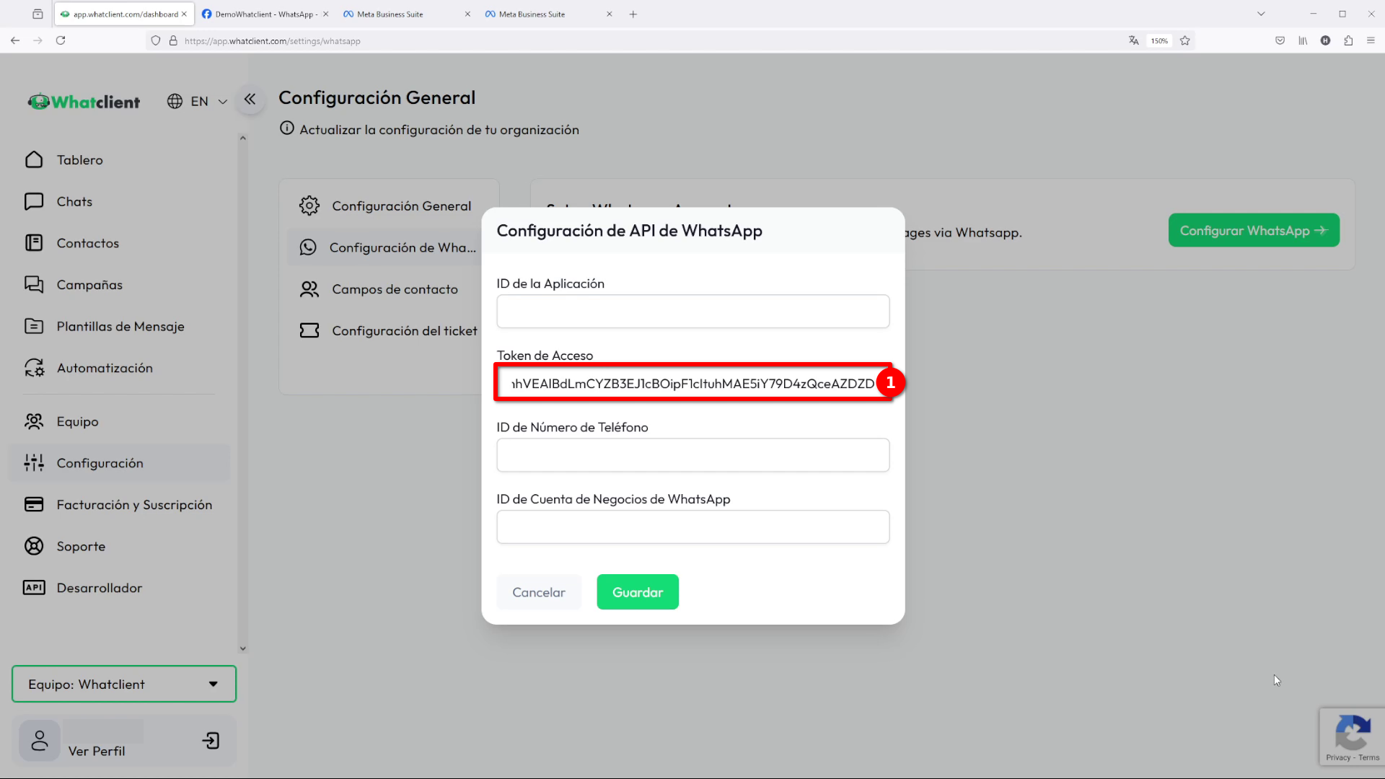1385x779 pixels.
Task: Open the Equipo people icon
Action: point(34,421)
